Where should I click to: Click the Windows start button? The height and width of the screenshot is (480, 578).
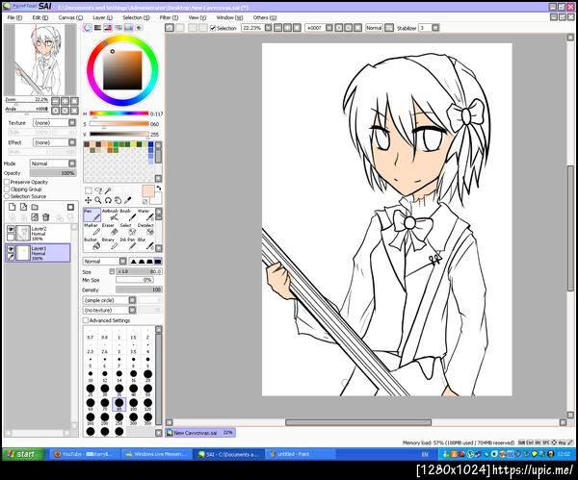coord(23,454)
